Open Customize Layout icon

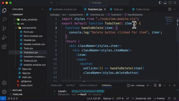175,3
